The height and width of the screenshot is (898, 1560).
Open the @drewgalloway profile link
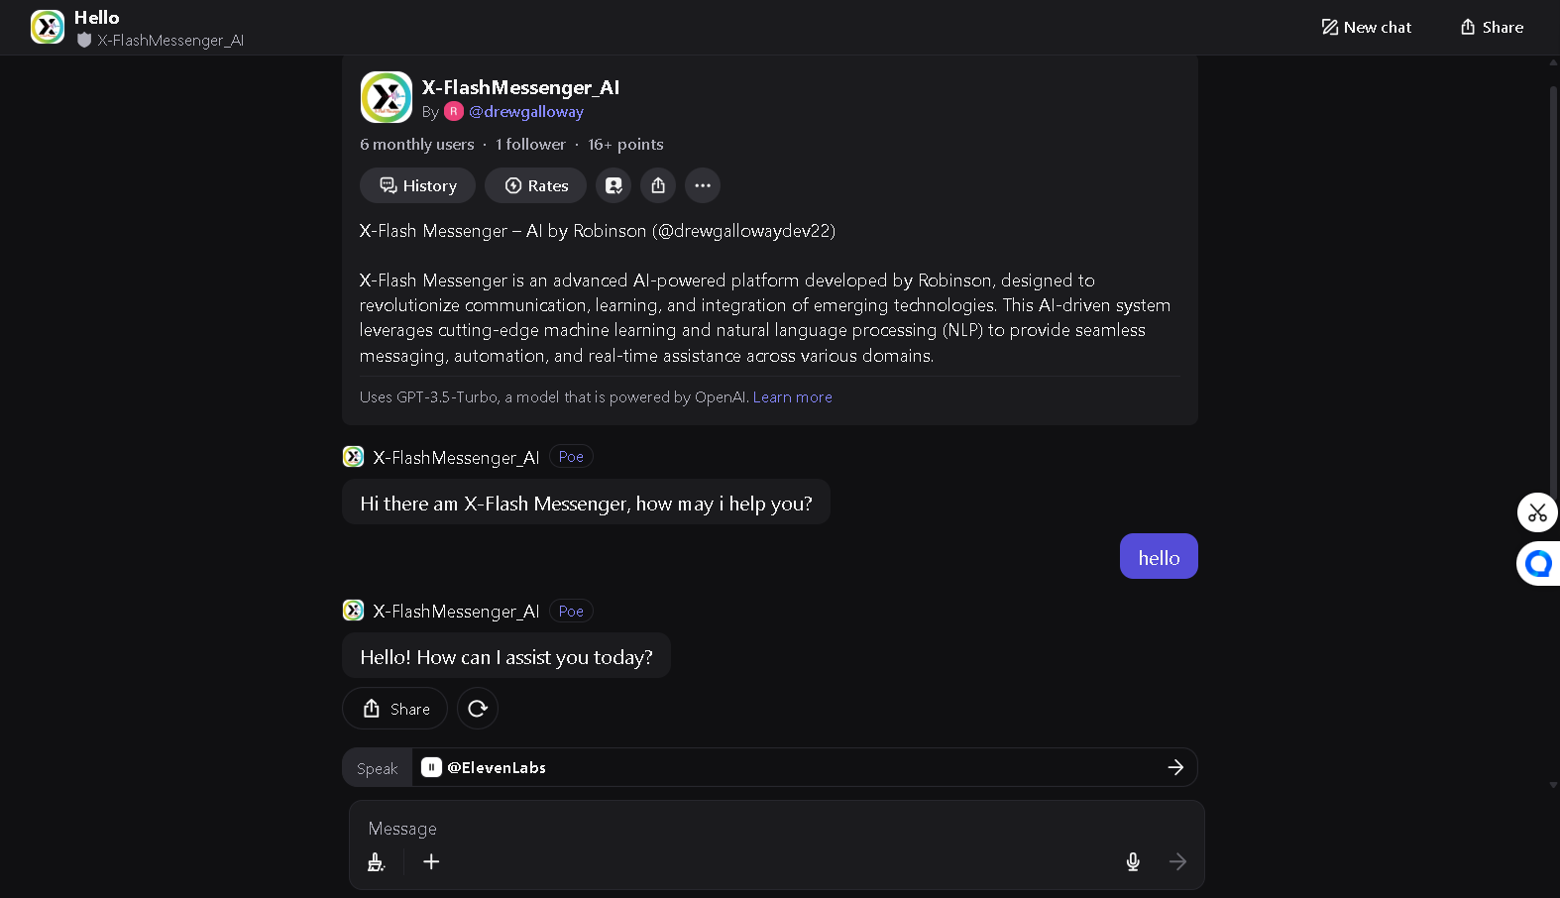[x=525, y=112]
